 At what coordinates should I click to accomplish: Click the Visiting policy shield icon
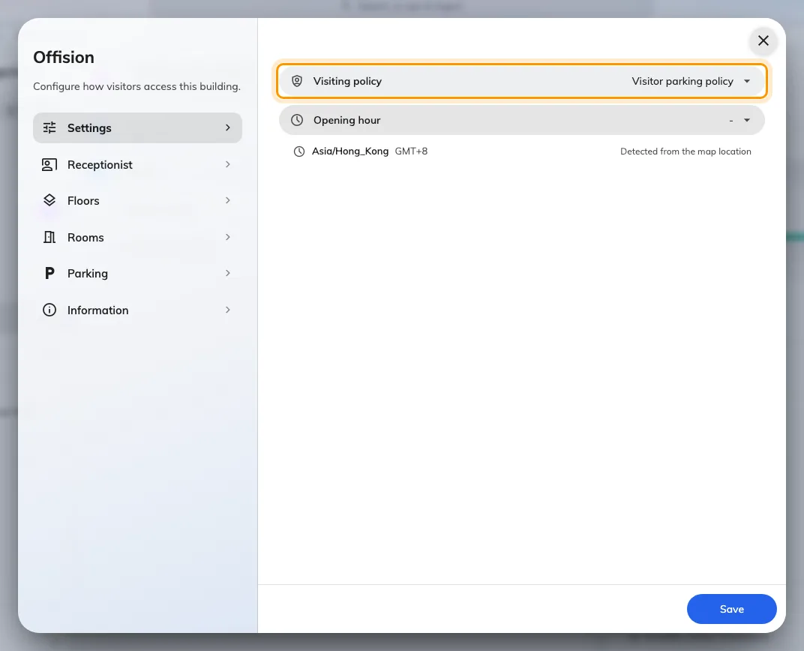[297, 81]
